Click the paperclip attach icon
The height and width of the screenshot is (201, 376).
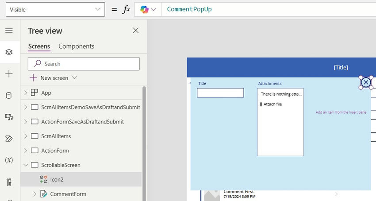(261, 104)
